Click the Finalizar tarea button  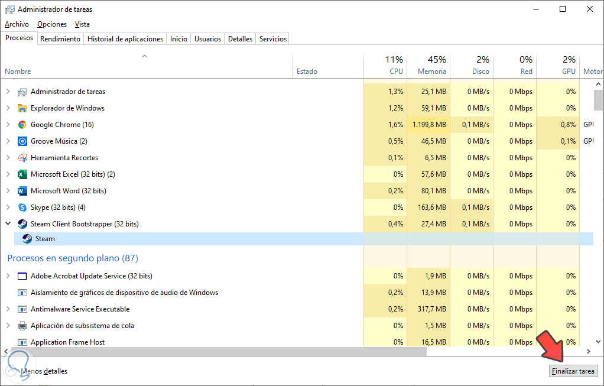pyautogui.click(x=573, y=371)
